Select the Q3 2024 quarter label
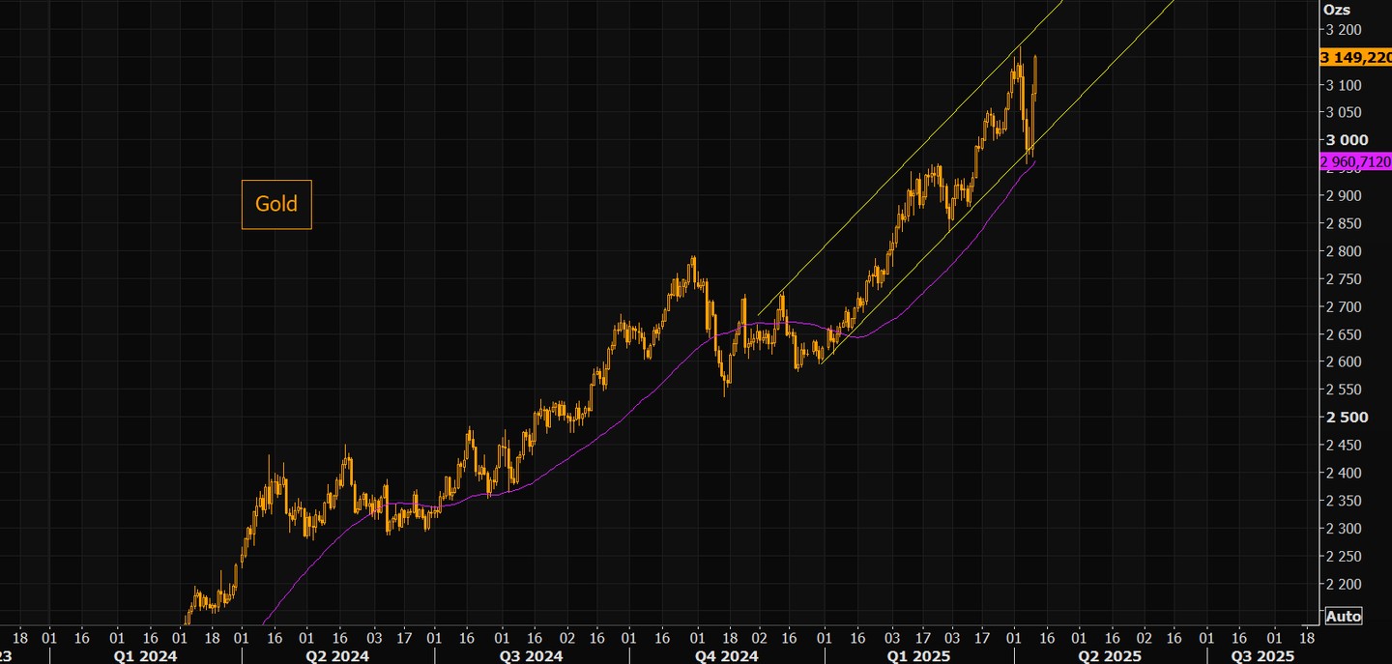Image resolution: width=1392 pixels, height=664 pixels. 531,656
